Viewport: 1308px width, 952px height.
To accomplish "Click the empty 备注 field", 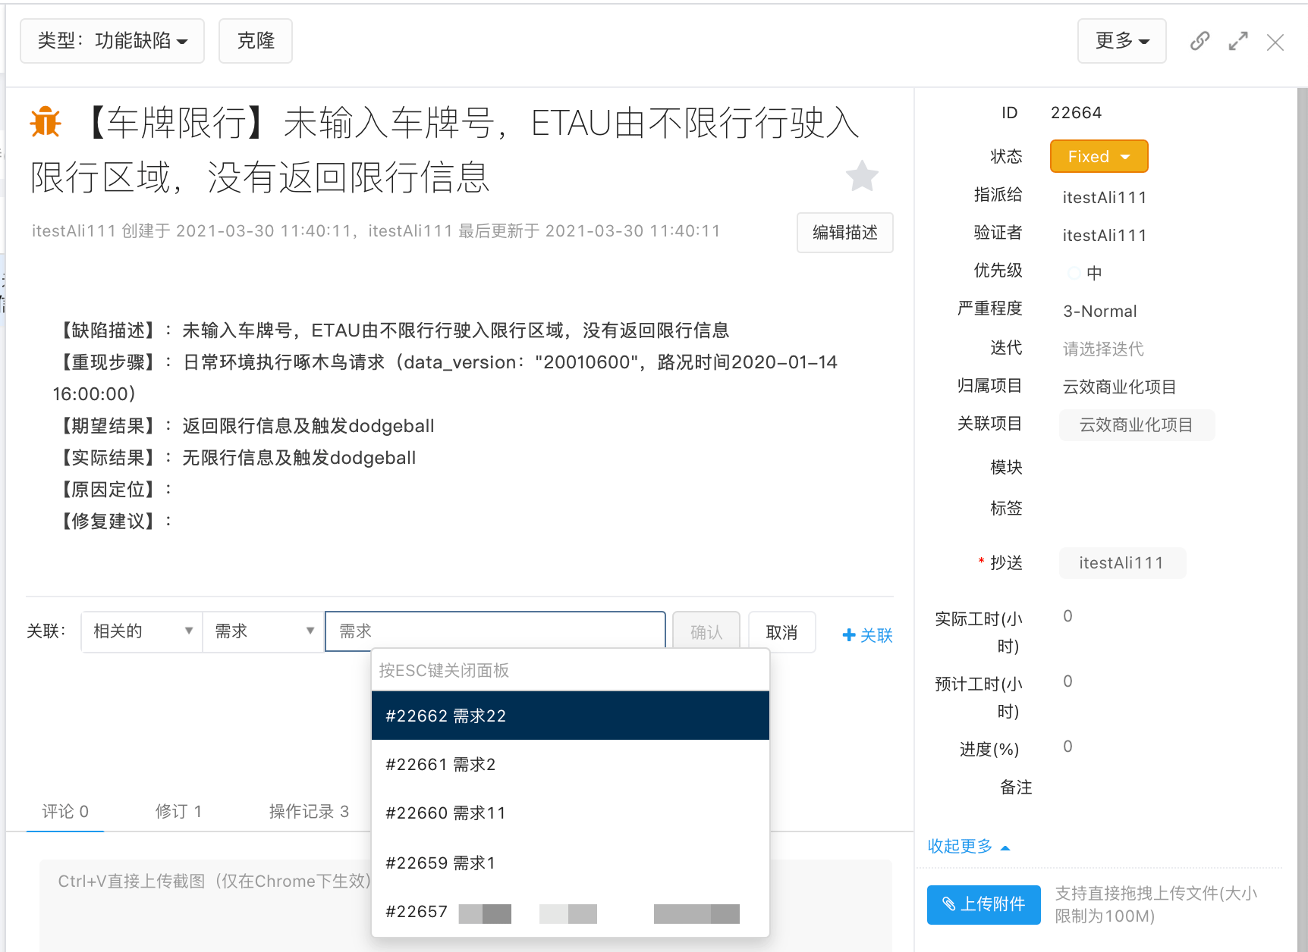I will [1168, 787].
